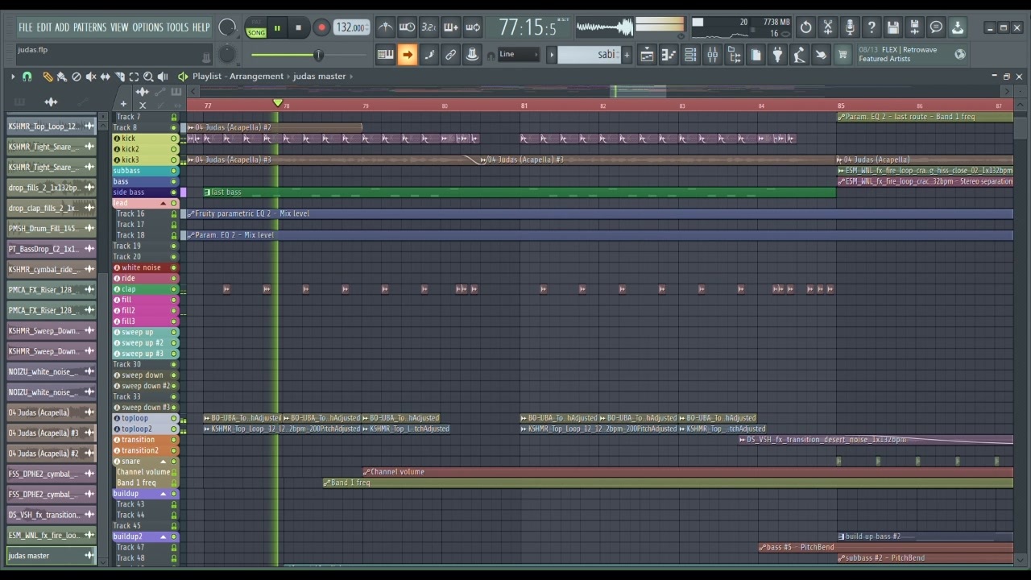Open the undo history button

coord(805,27)
